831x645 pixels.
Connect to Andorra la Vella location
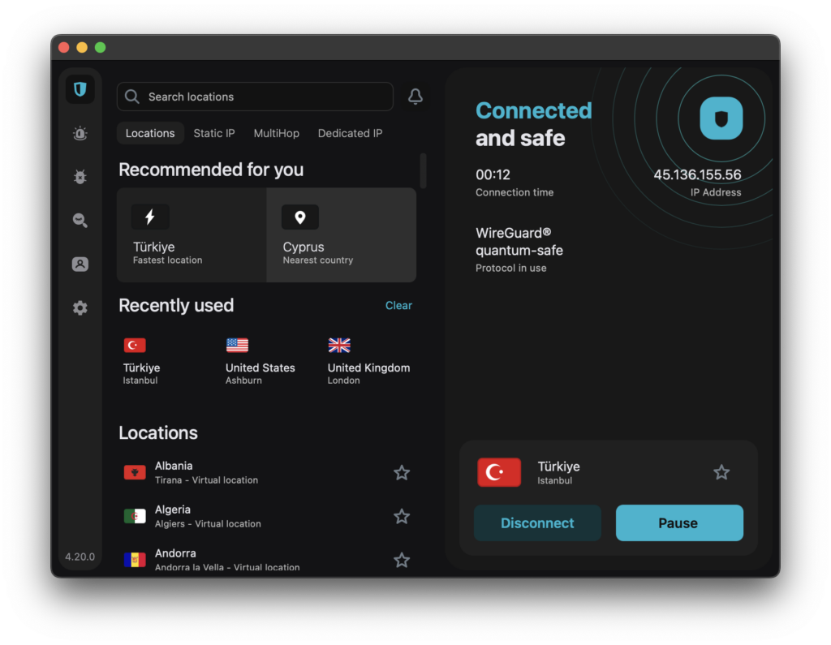[266, 560]
